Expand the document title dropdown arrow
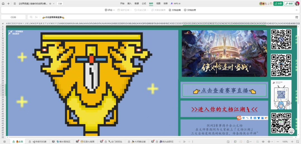This screenshot has width=301, height=144. coord(54,3)
